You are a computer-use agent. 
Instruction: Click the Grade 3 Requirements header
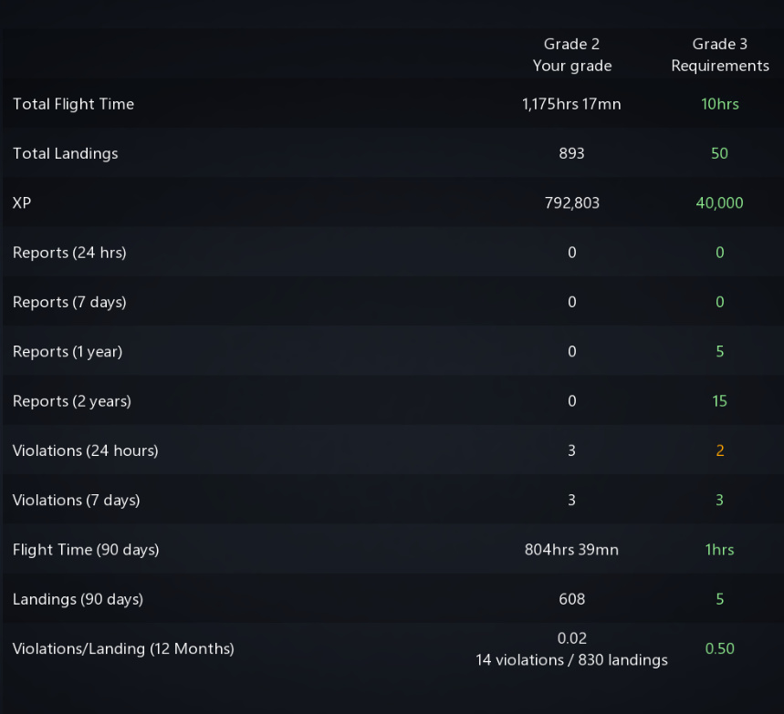coord(719,55)
